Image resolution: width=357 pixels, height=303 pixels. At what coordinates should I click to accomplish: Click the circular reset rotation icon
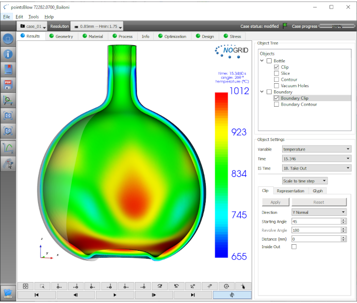click(226, 286)
